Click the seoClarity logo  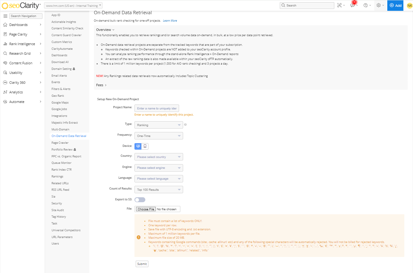tap(21, 6)
